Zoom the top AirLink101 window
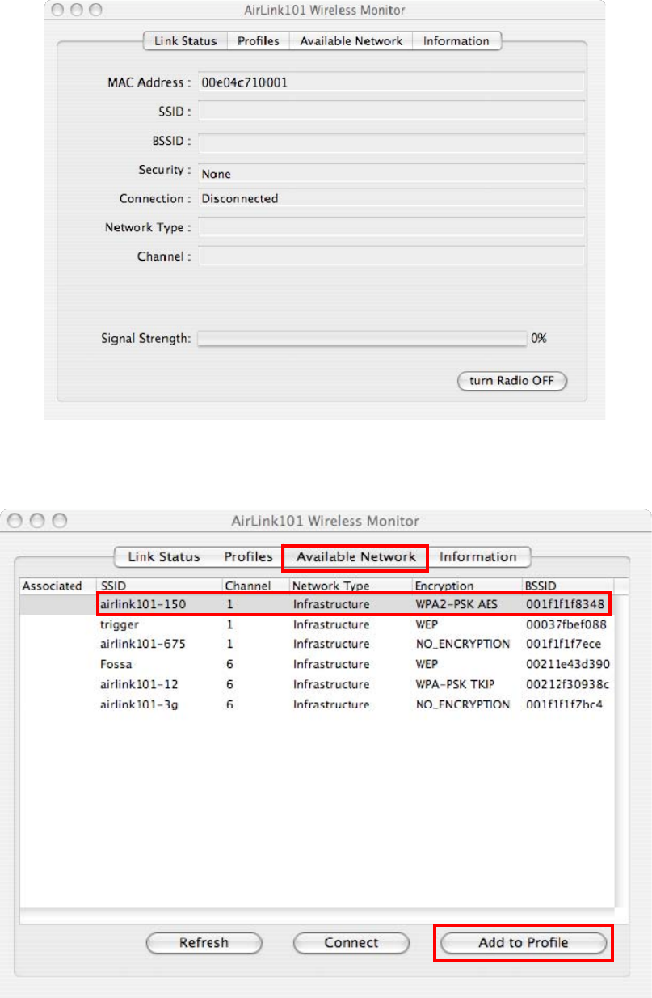 click(94, 11)
